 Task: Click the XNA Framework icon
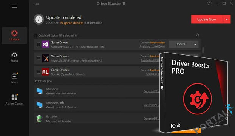45,58
